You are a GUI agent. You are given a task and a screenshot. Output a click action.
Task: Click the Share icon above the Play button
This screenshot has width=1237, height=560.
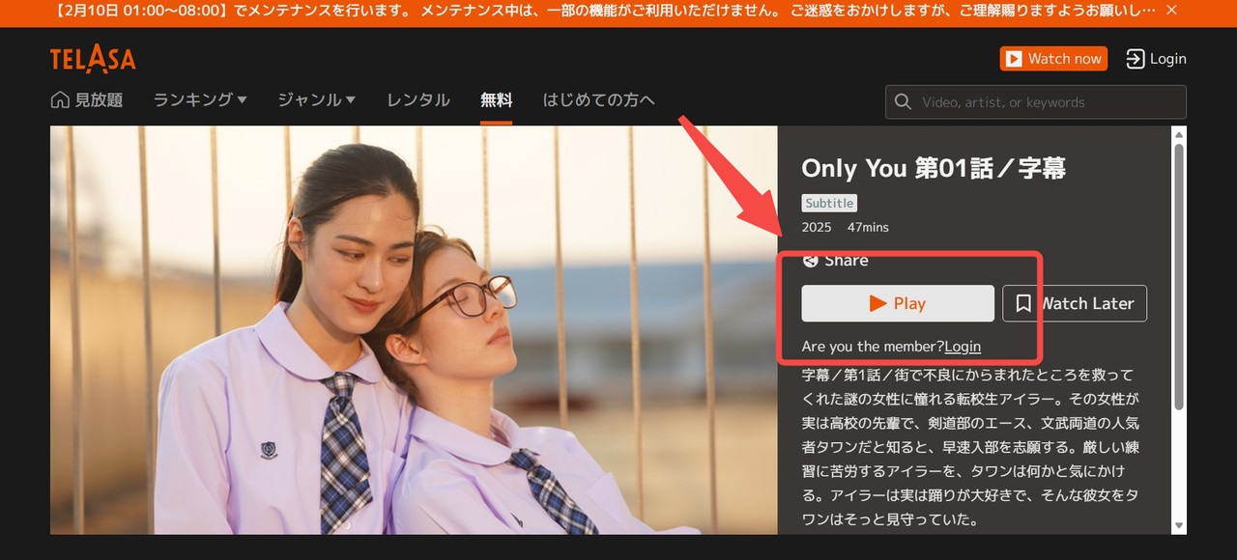click(809, 259)
